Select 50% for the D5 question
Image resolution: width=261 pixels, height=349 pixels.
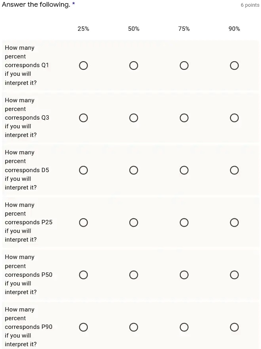coord(134,170)
